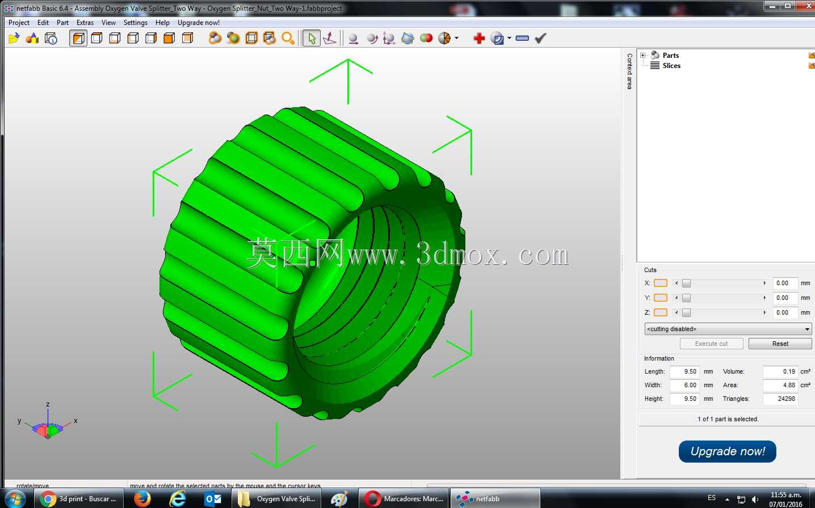Click the add part primitives icon
The height and width of the screenshot is (508, 815).
[32, 39]
